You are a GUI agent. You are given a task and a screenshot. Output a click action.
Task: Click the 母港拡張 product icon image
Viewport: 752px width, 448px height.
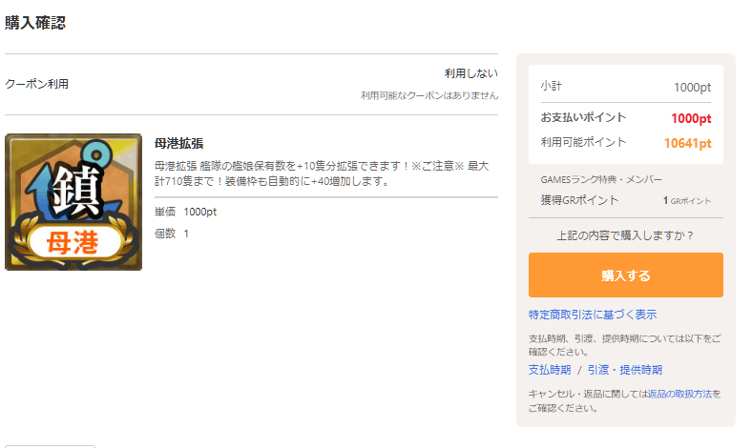(x=73, y=202)
